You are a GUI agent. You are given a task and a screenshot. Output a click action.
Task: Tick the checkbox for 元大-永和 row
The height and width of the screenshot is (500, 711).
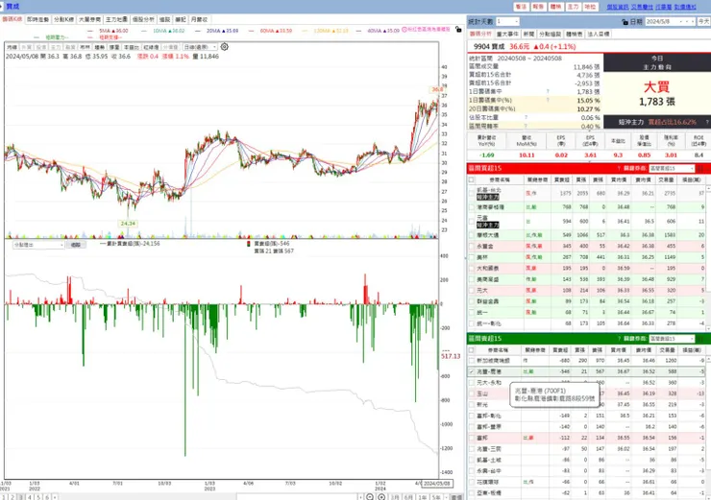pos(472,383)
